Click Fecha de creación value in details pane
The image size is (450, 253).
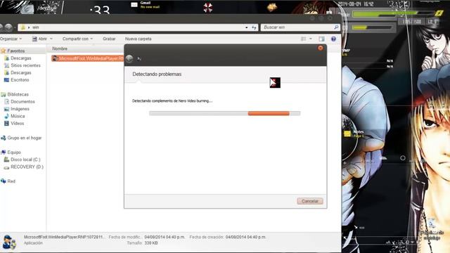(245, 238)
